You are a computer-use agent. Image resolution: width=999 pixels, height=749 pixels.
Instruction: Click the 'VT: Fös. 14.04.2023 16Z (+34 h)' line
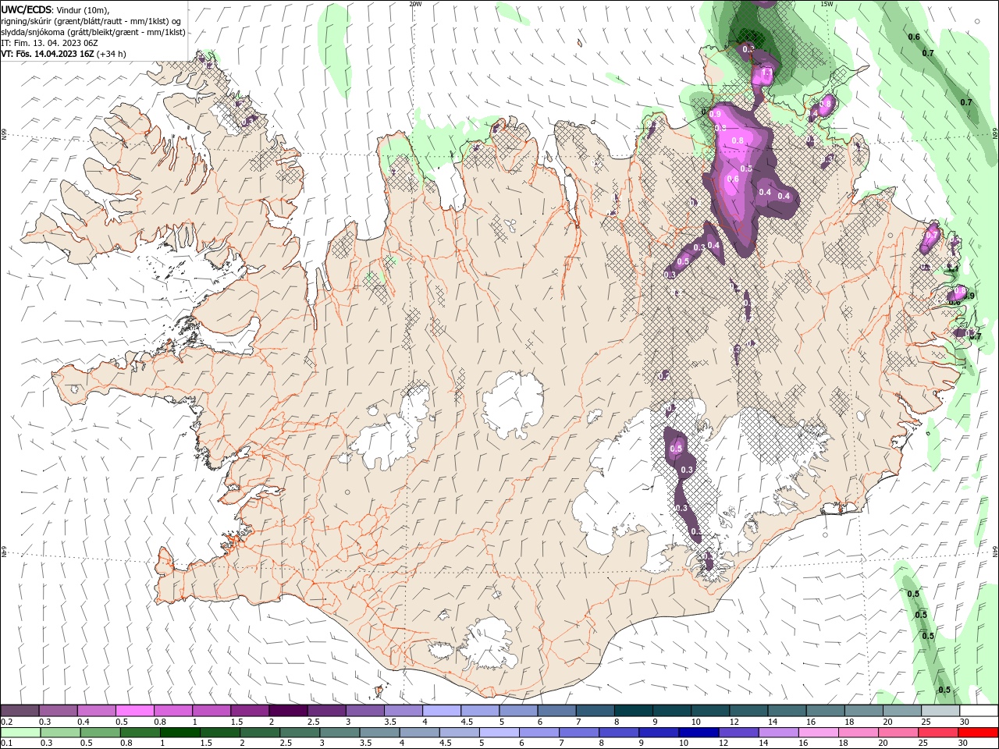[64, 54]
